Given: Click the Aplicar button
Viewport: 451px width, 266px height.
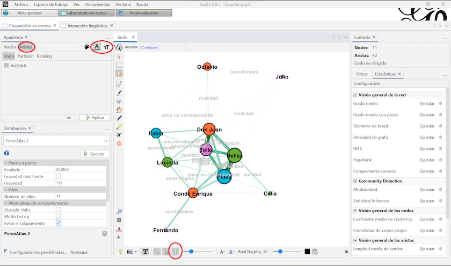Looking at the screenshot, I should [94, 117].
